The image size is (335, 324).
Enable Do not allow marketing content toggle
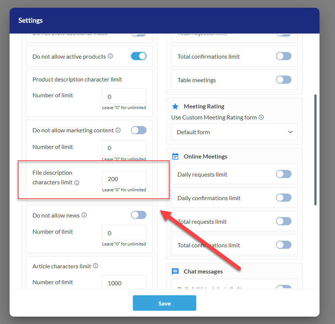pos(139,130)
